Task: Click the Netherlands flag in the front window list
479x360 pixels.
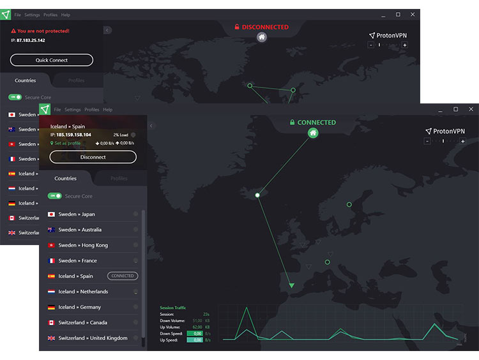Action: pyautogui.click(x=51, y=292)
